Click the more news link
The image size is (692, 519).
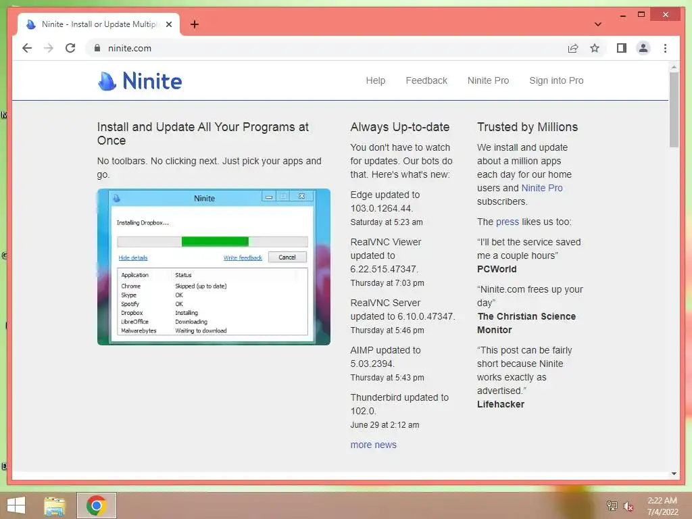[373, 445]
